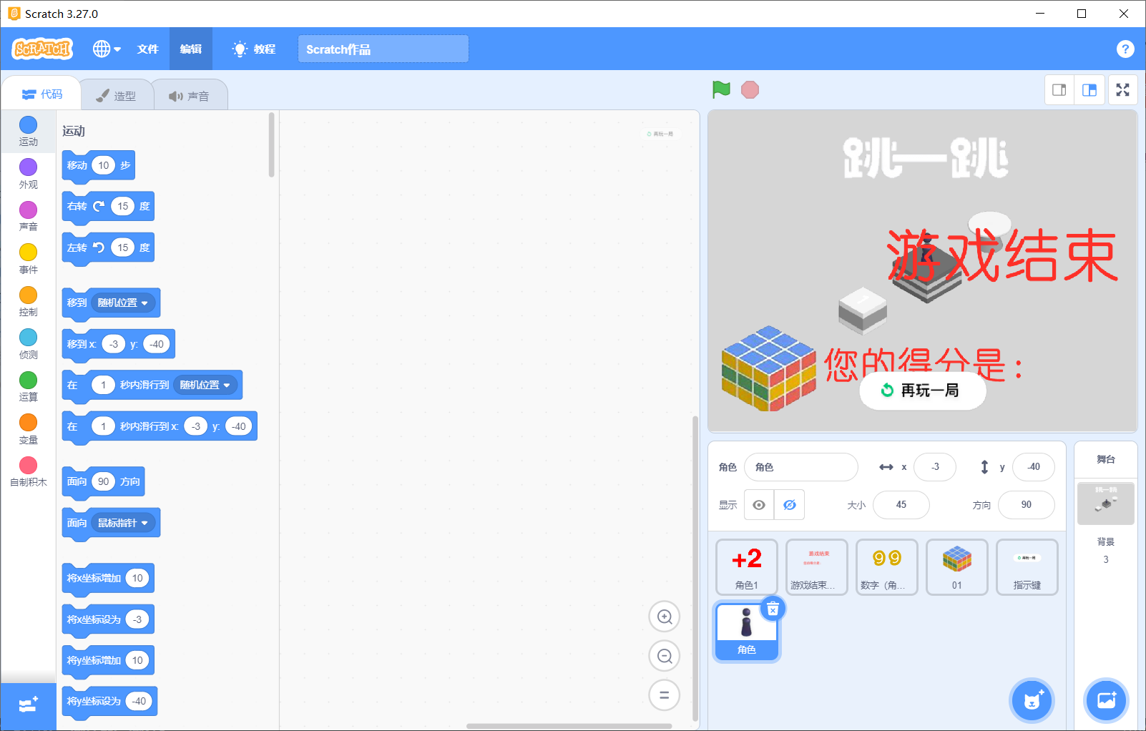This screenshot has height=731, width=1146.
Task: Open the 事件 (Events) block category
Action: [28, 259]
